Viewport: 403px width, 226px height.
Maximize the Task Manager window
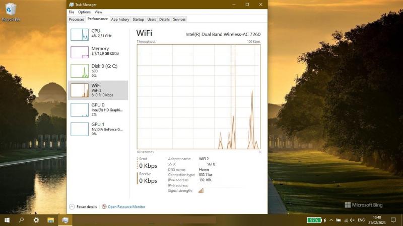pos(247,5)
